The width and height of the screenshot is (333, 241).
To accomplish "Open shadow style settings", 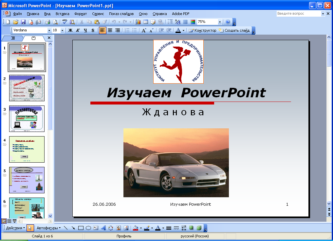I will (191, 228).
